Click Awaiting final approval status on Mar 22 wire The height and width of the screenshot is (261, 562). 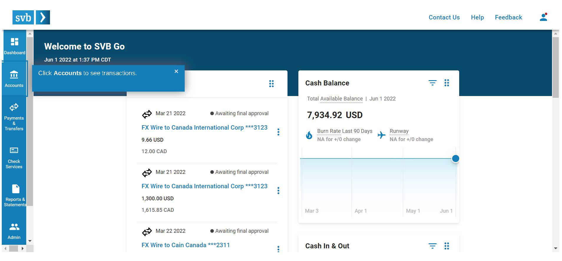[239, 231]
